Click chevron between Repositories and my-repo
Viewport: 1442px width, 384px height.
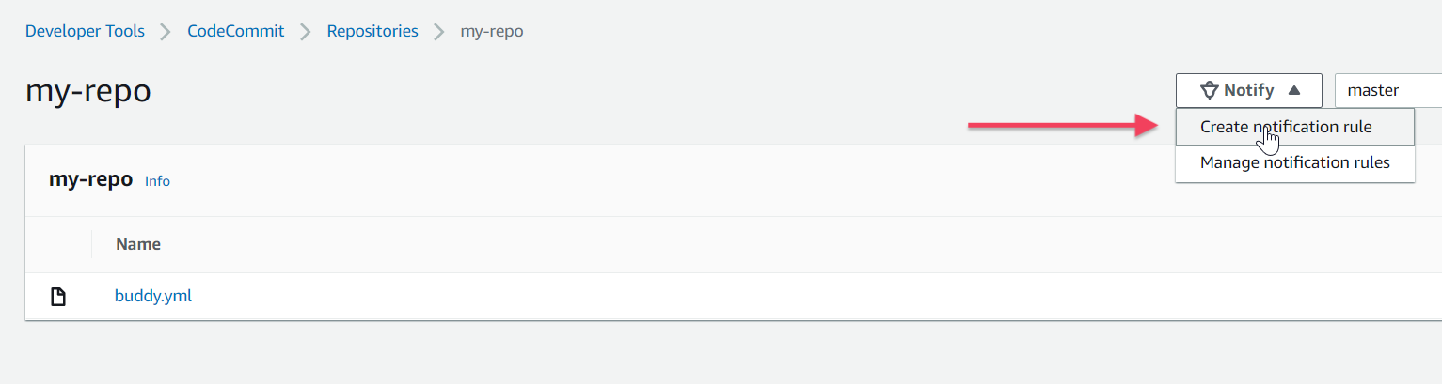[x=439, y=32]
